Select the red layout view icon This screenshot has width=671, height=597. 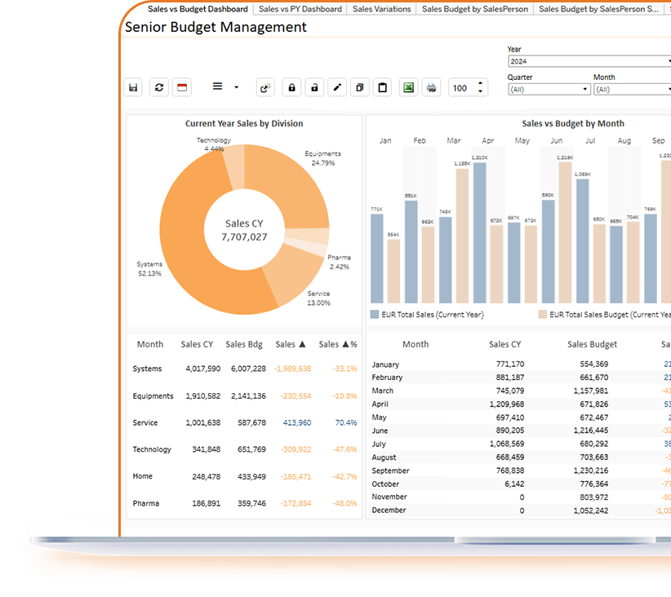181,86
